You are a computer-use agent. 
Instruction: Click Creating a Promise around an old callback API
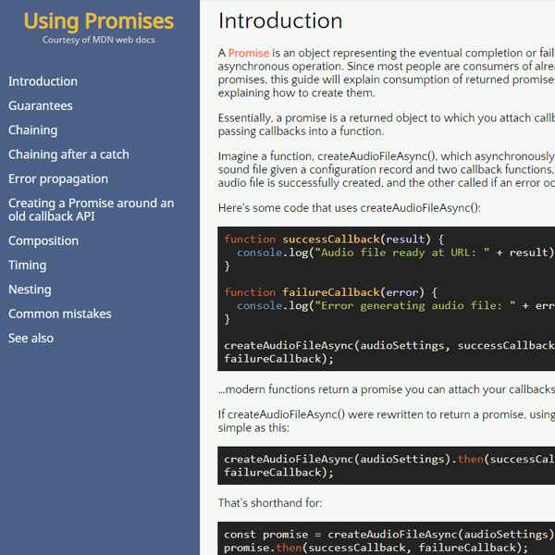click(x=91, y=210)
